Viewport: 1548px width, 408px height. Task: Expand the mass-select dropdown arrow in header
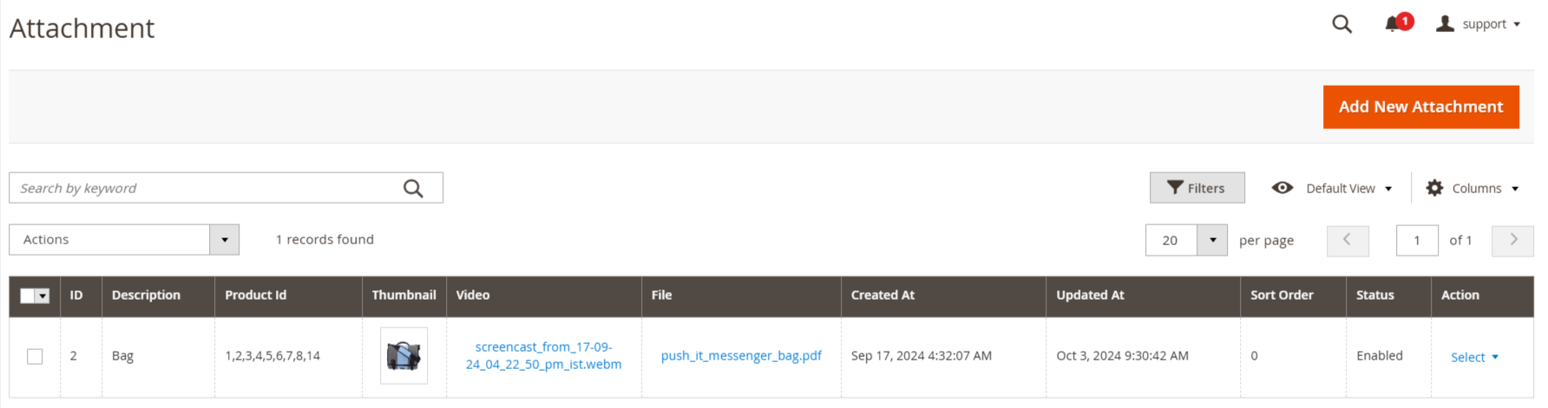[x=43, y=295]
